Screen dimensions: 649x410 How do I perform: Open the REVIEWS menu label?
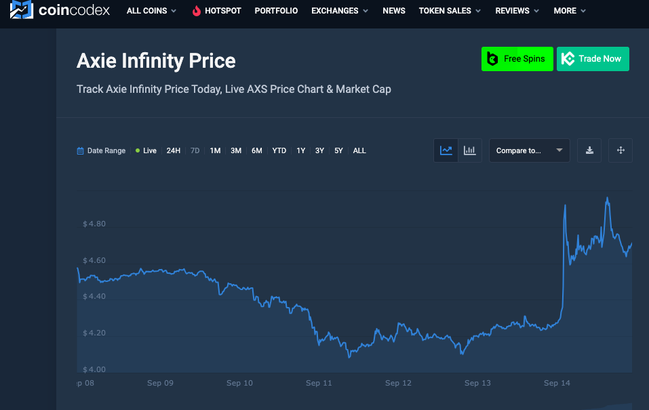(x=513, y=11)
